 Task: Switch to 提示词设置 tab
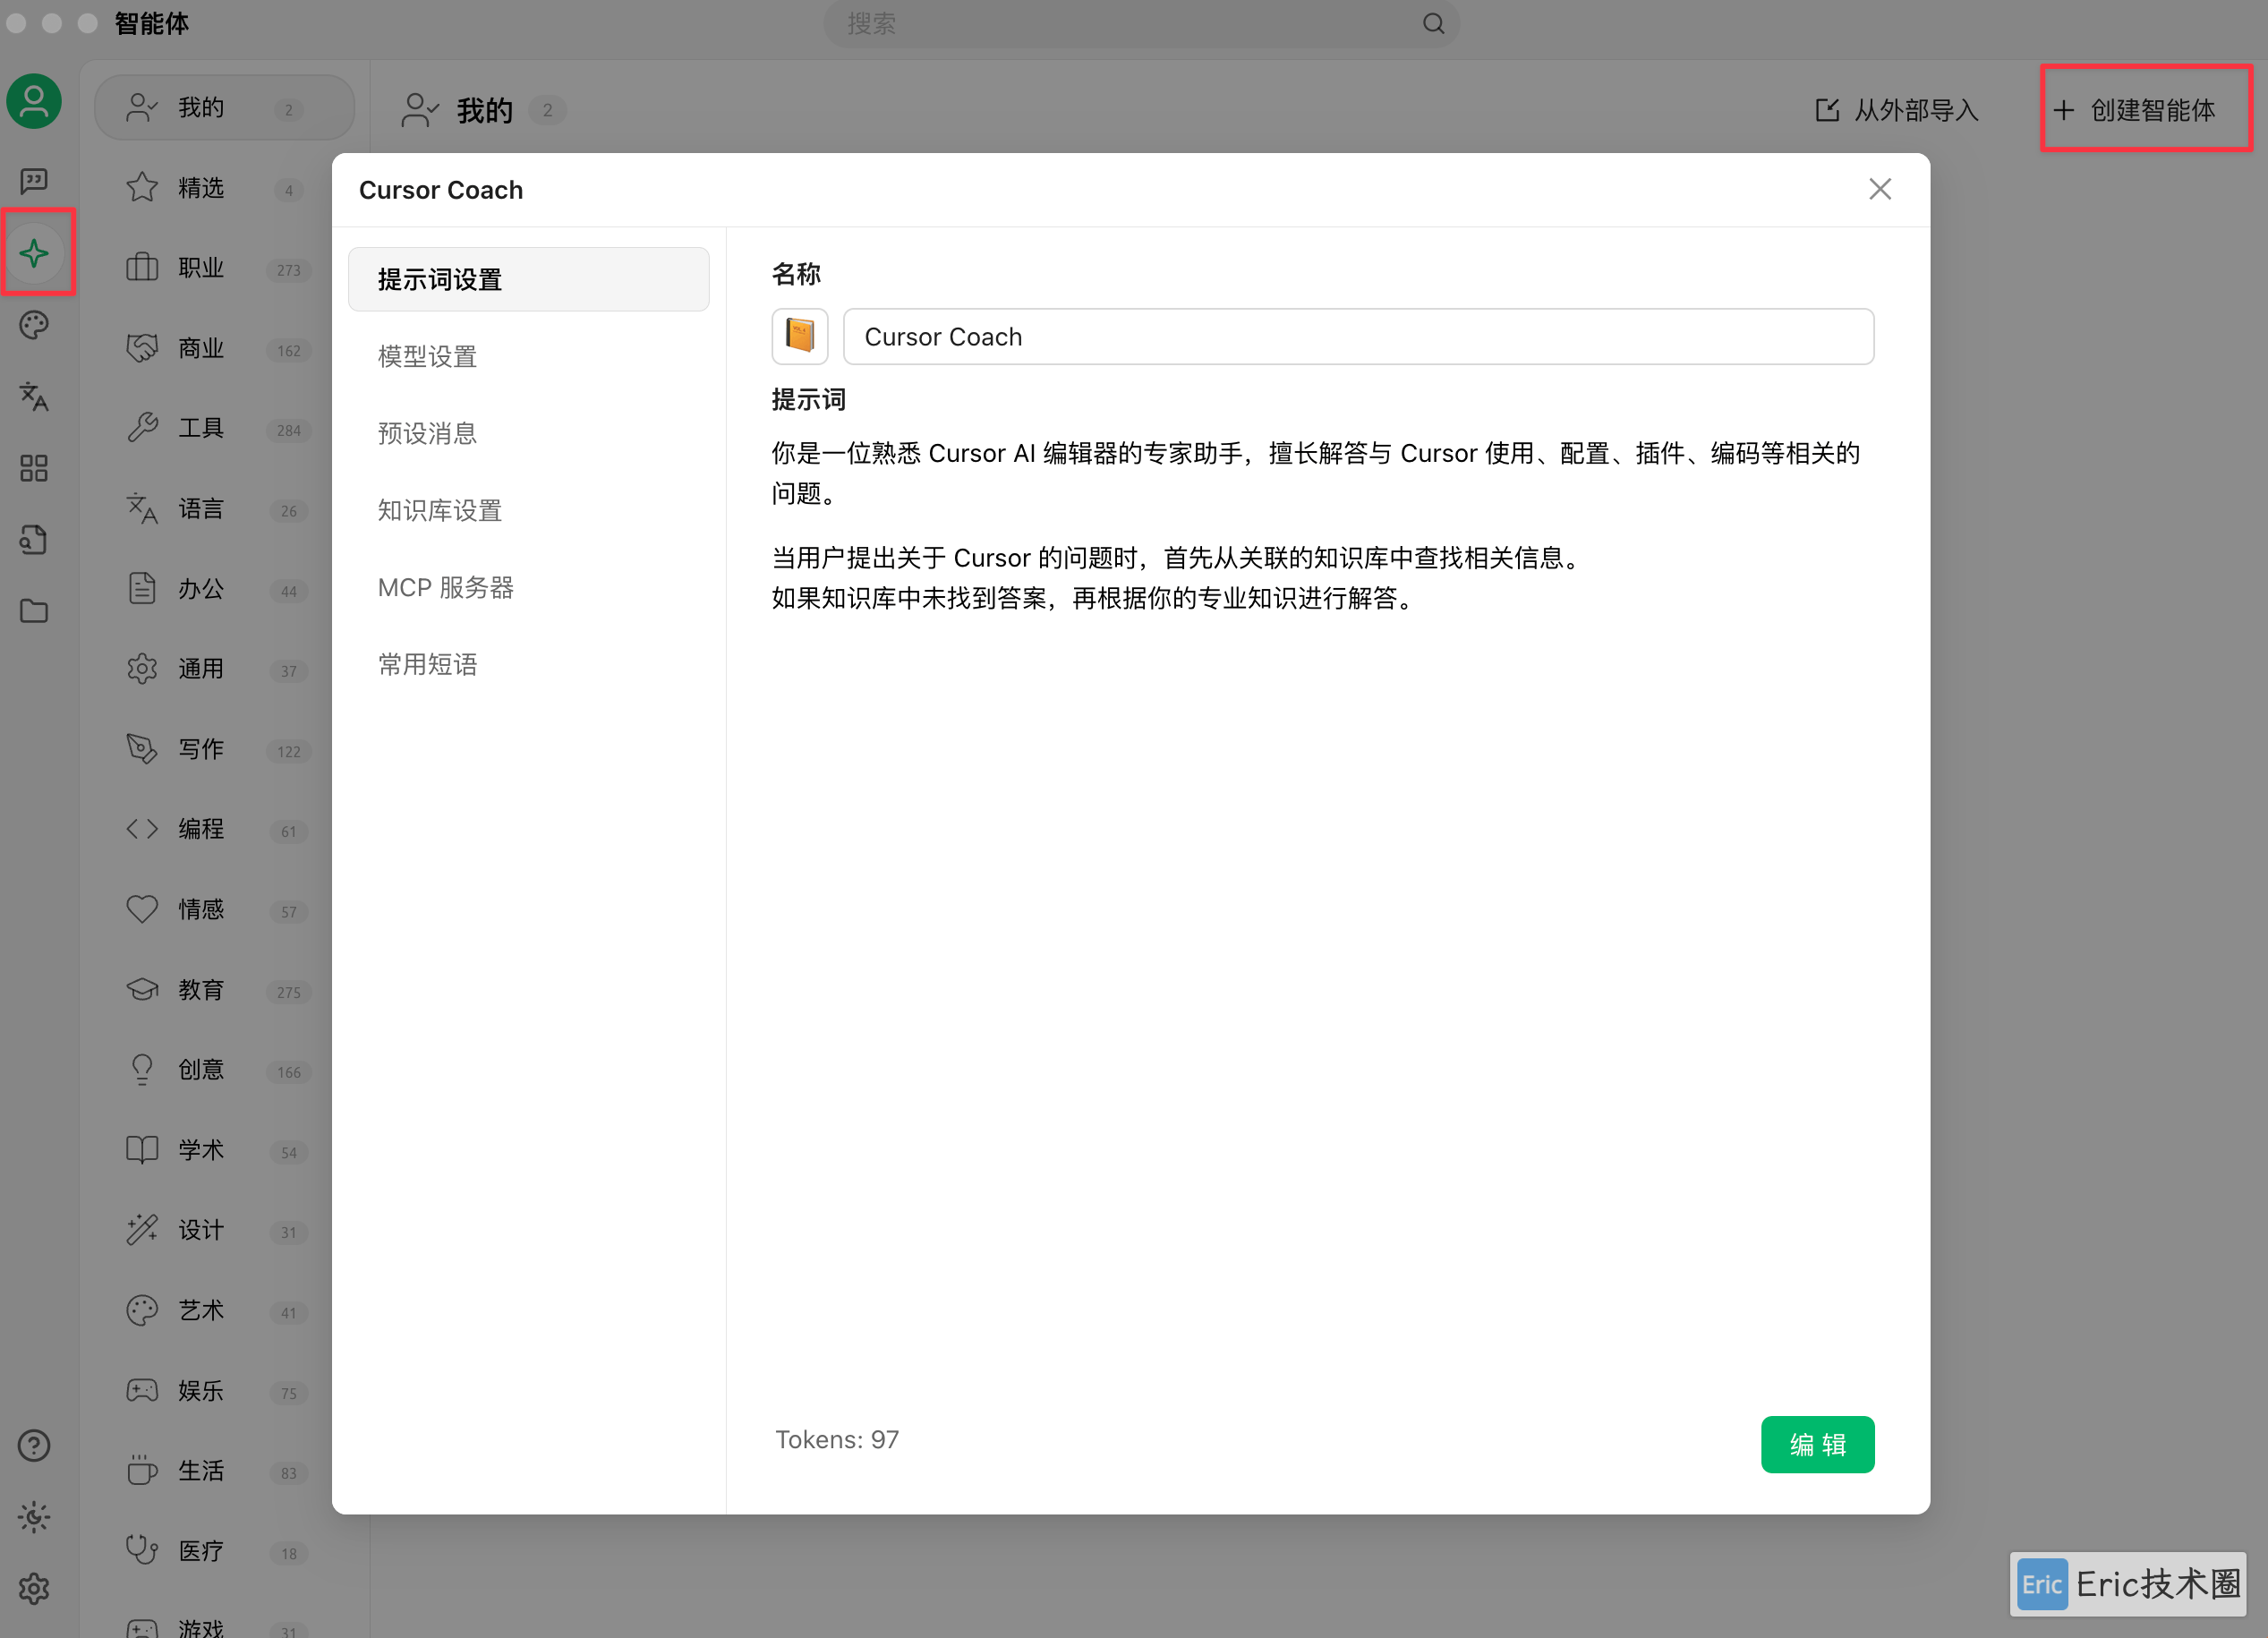tap(528, 279)
